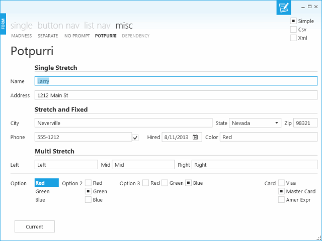Expand the State dropdown showing Nevada

255,123
